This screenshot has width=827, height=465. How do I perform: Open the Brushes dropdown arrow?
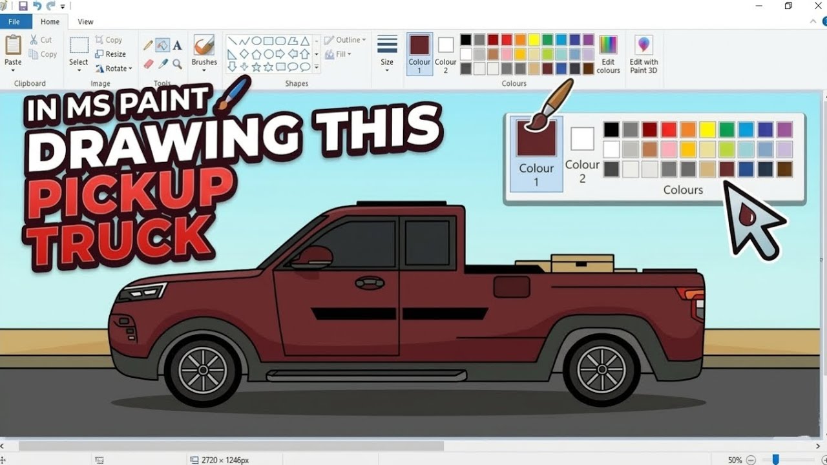(x=204, y=70)
